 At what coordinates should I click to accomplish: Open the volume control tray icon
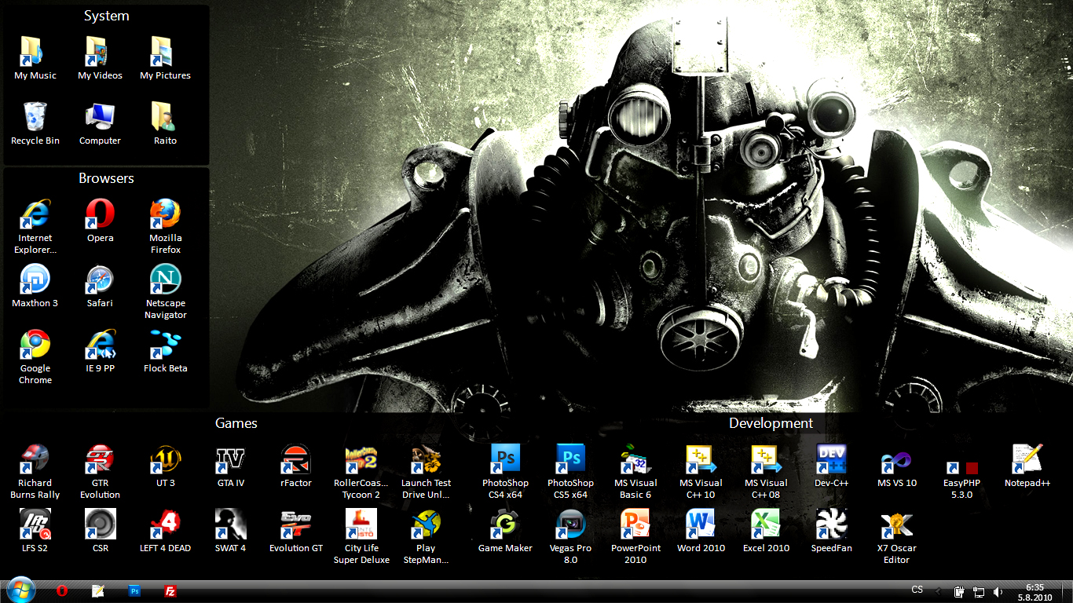998,591
